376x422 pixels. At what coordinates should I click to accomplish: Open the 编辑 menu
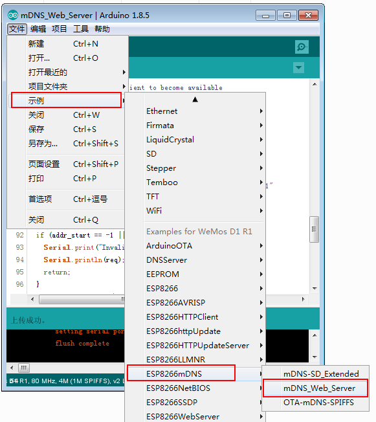(38, 28)
